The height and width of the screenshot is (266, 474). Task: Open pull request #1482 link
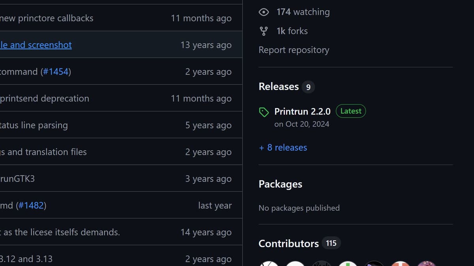pos(31,206)
